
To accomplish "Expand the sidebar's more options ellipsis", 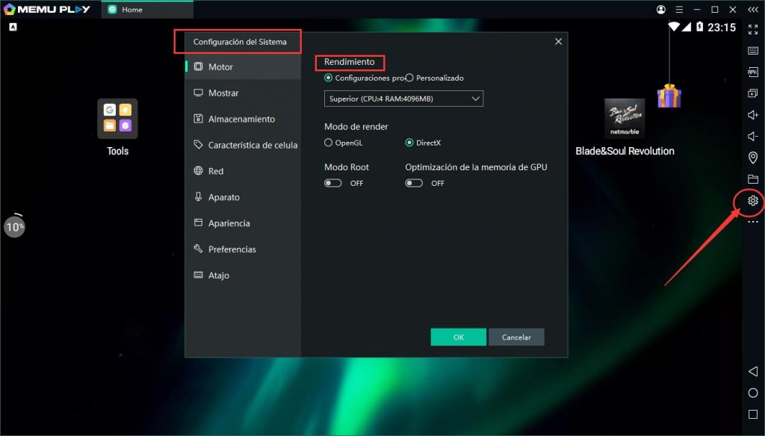I will [752, 221].
